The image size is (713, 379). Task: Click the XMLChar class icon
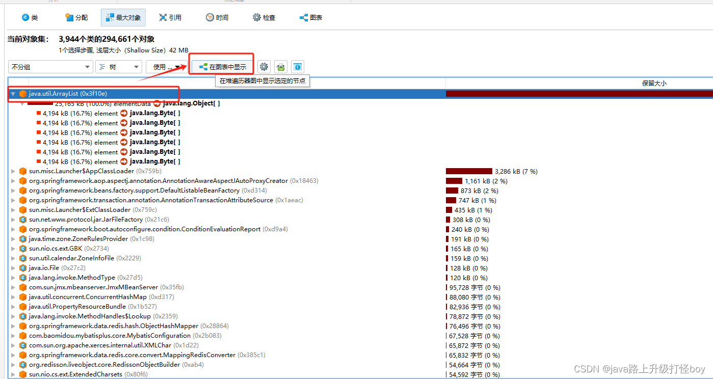(23, 345)
